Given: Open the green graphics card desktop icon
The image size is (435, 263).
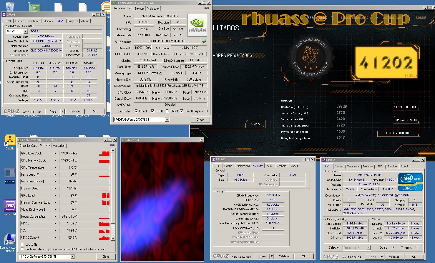Looking at the screenshot, I should pyautogui.click(x=35, y=8).
